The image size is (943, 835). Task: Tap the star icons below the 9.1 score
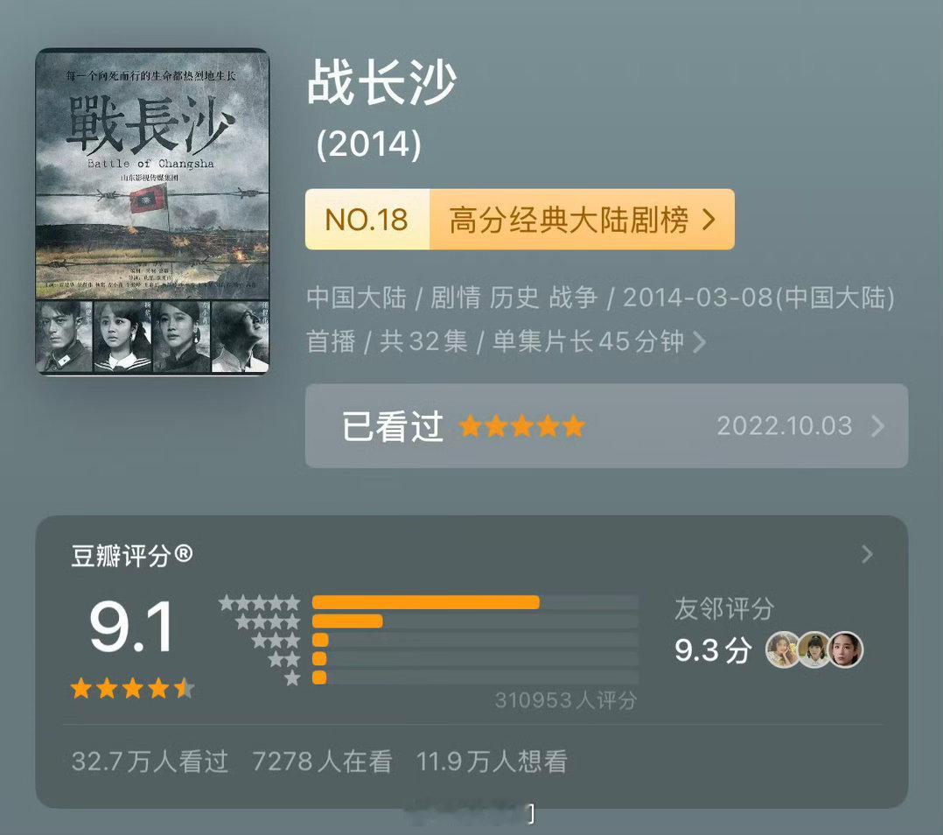point(132,688)
